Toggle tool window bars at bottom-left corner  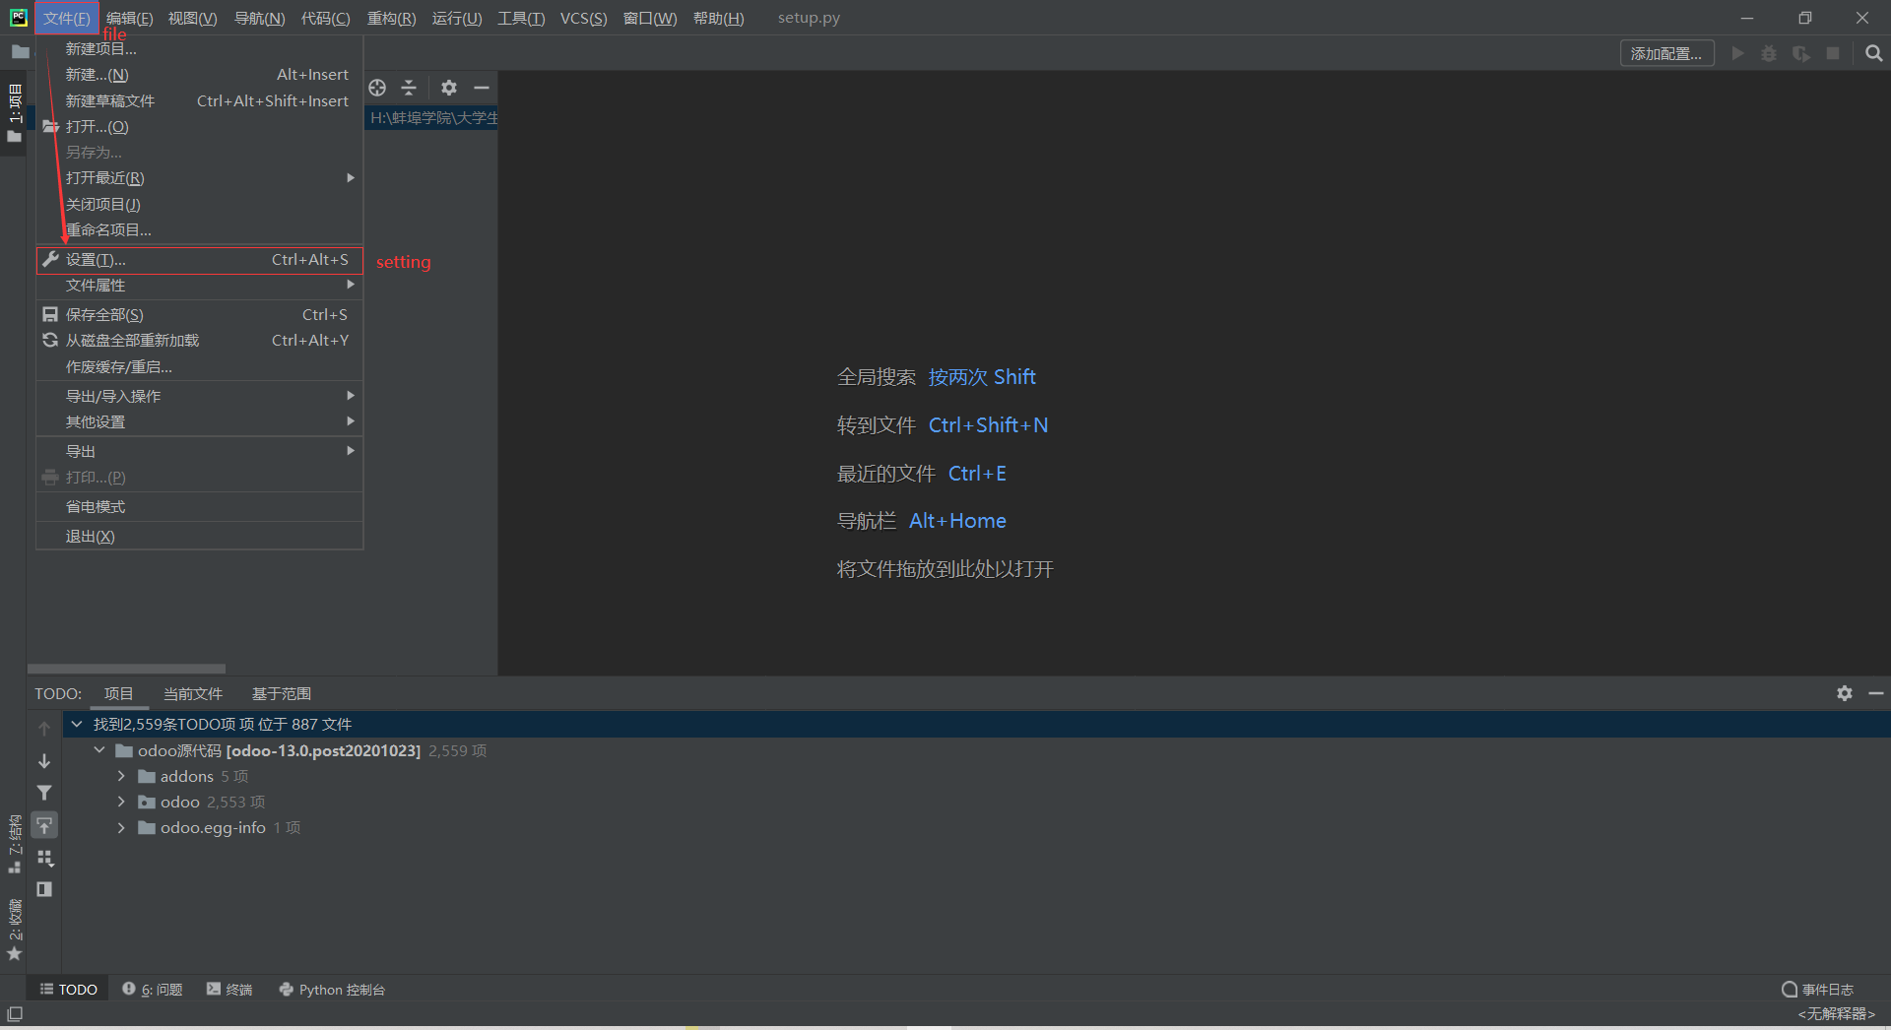[x=15, y=1013]
